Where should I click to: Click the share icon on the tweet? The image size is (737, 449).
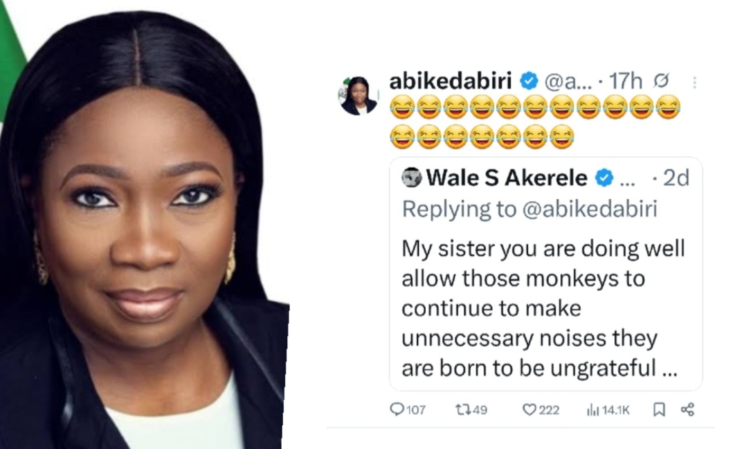pyautogui.click(x=688, y=409)
